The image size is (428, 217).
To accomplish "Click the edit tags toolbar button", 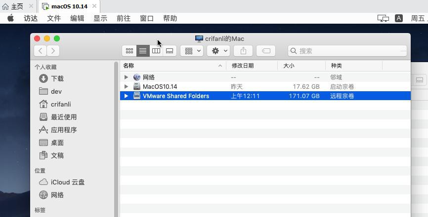I will [266, 51].
